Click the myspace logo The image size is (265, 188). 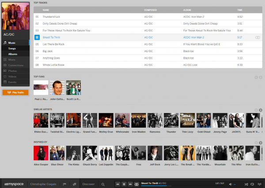point(14,184)
